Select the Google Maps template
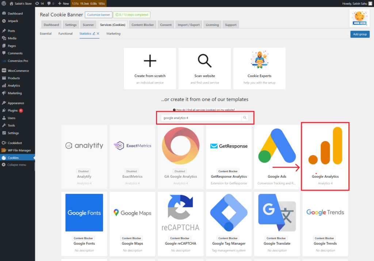 (x=132, y=224)
